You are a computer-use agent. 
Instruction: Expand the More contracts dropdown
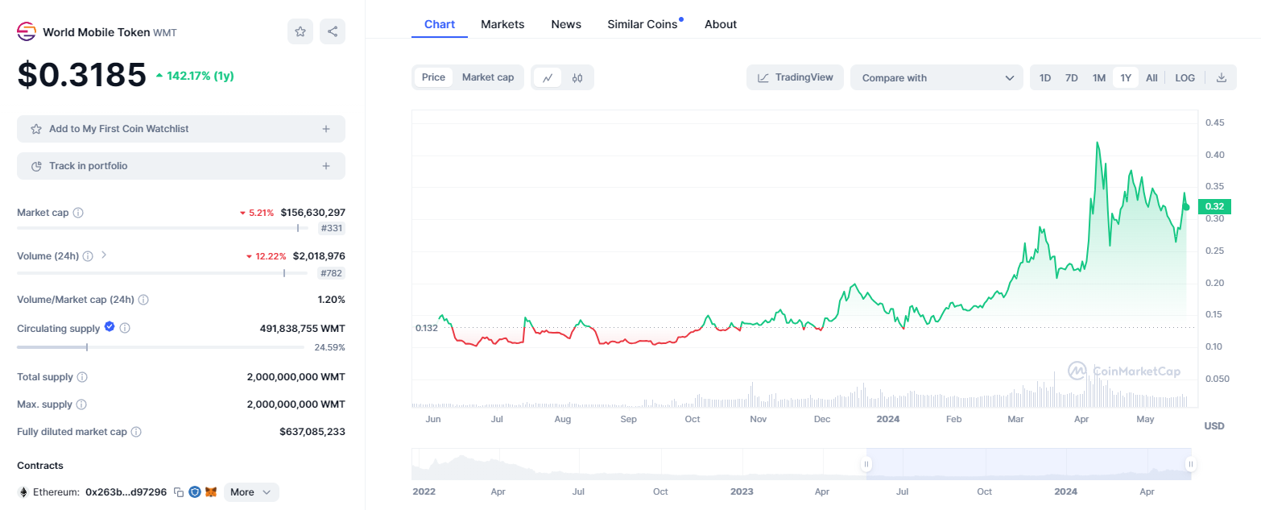pos(251,492)
